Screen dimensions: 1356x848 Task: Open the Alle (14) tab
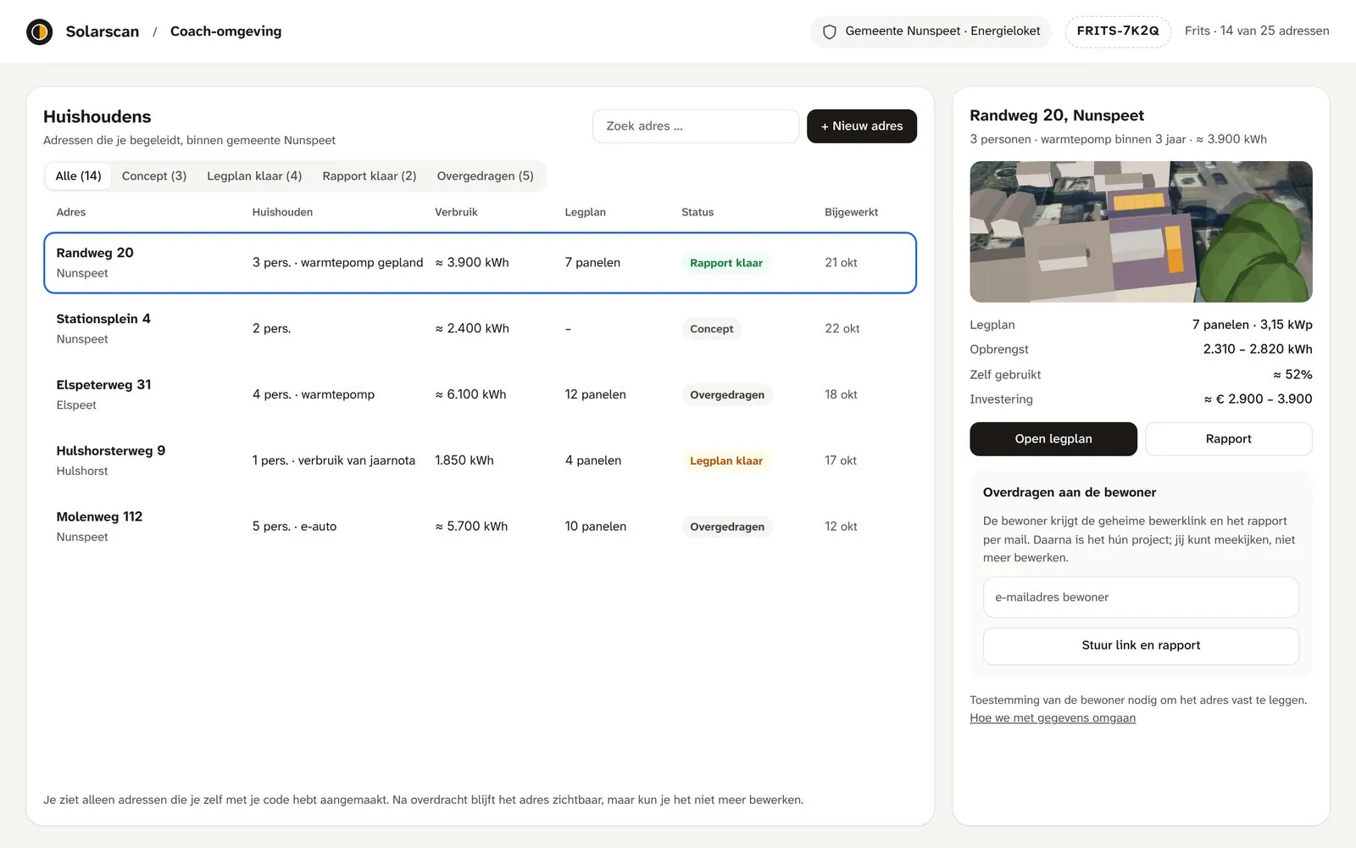tap(78, 176)
